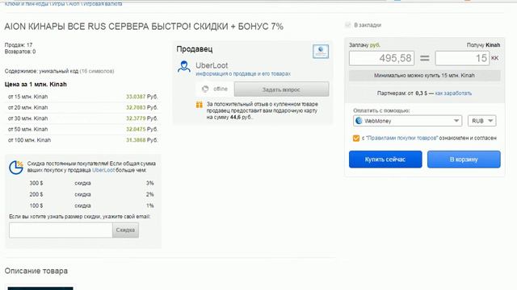This screenshot has height=290, width=517.
Task: Click the "Партнерам: от 0,3 $" text
Action: coord(402,93)
